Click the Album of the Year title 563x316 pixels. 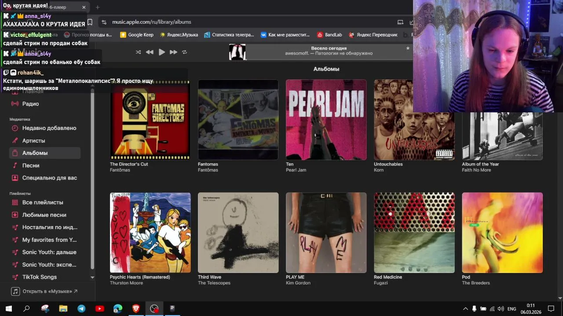pos(480,164)
